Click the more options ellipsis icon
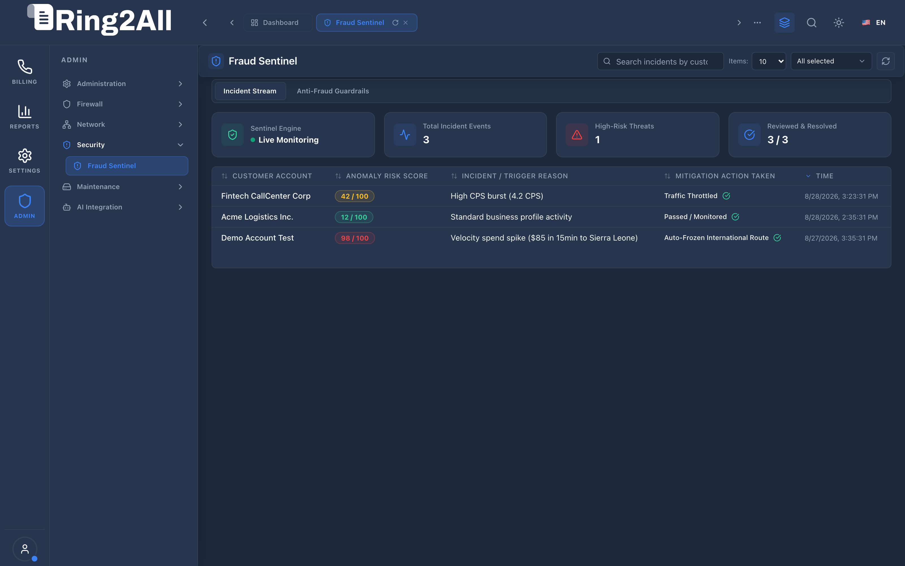This screenshot has height=566, width=905. coord(757,22)
